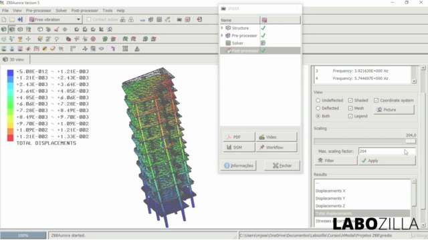Toggle the Mesh checkbox
The height and width of the screenshot is (240, 428).
(350, 108)
